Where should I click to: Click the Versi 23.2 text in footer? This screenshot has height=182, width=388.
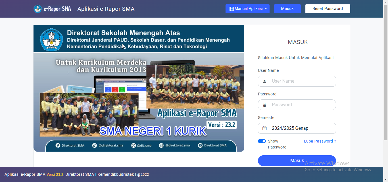[x=55, y=175]
